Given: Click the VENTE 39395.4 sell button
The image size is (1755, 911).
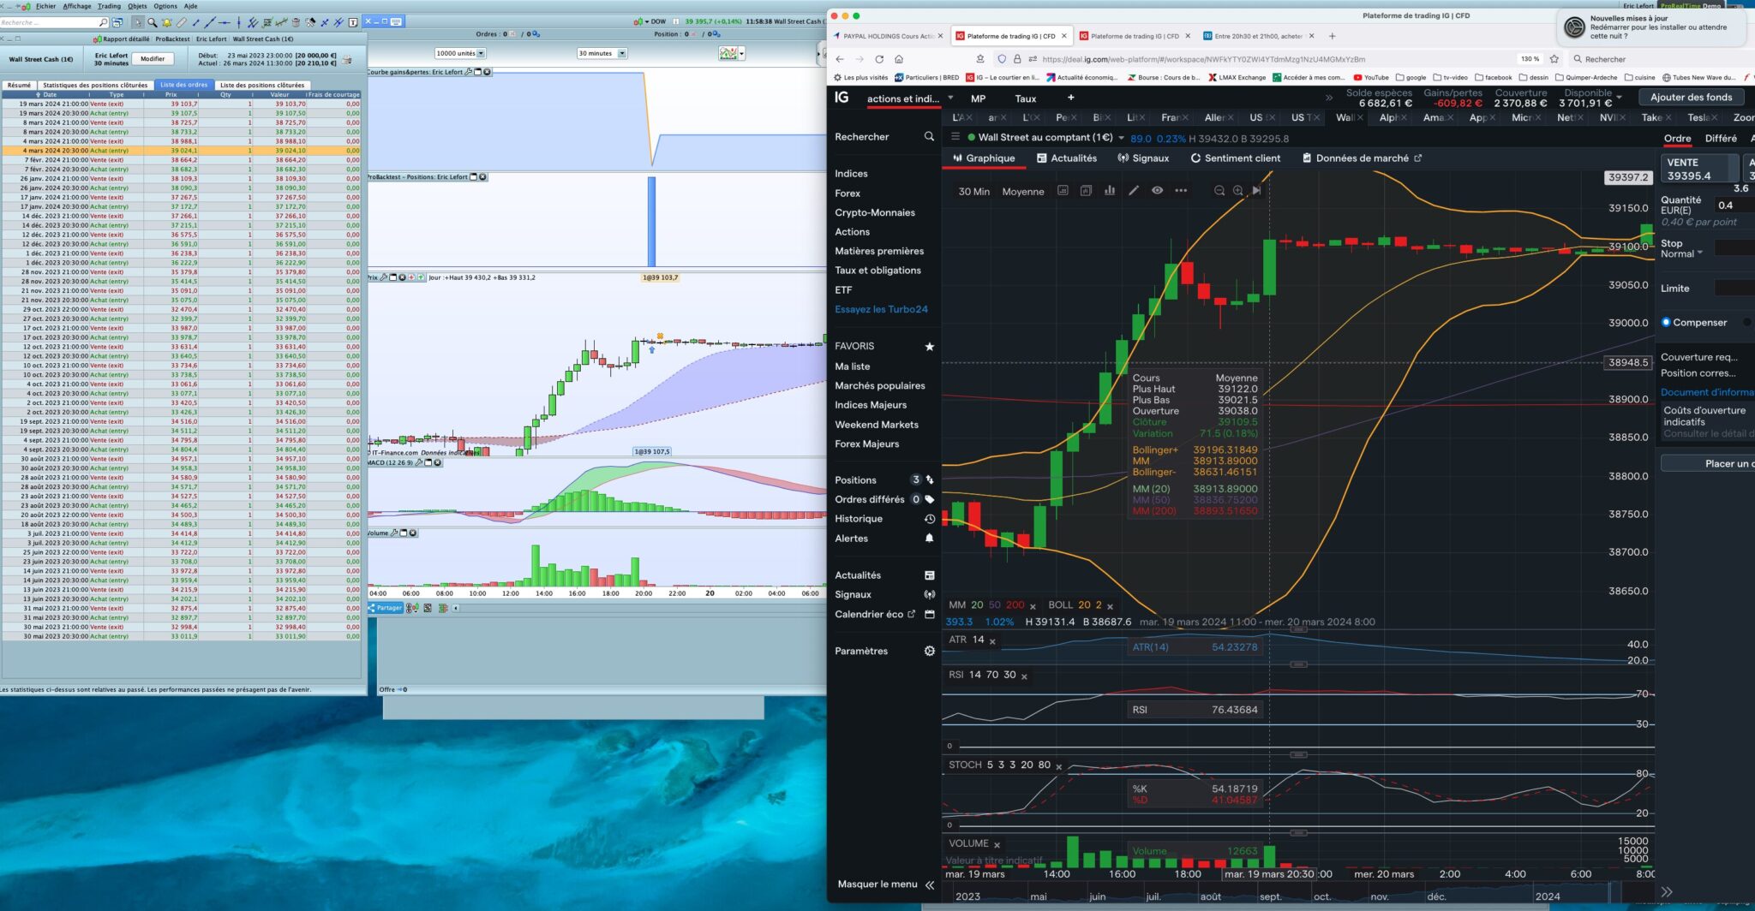Looking at the screenshot, I should coord(1700,169).
